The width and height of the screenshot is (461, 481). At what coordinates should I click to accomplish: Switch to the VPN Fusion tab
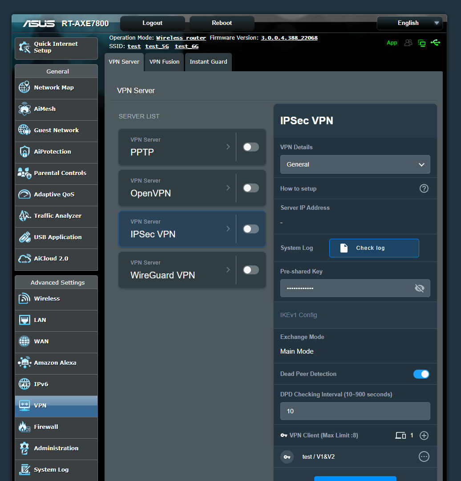tap(164, 62)
